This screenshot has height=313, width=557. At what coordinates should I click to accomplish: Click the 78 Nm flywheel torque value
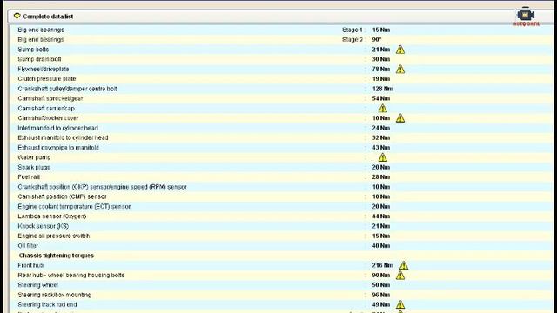tap(381, 70)
